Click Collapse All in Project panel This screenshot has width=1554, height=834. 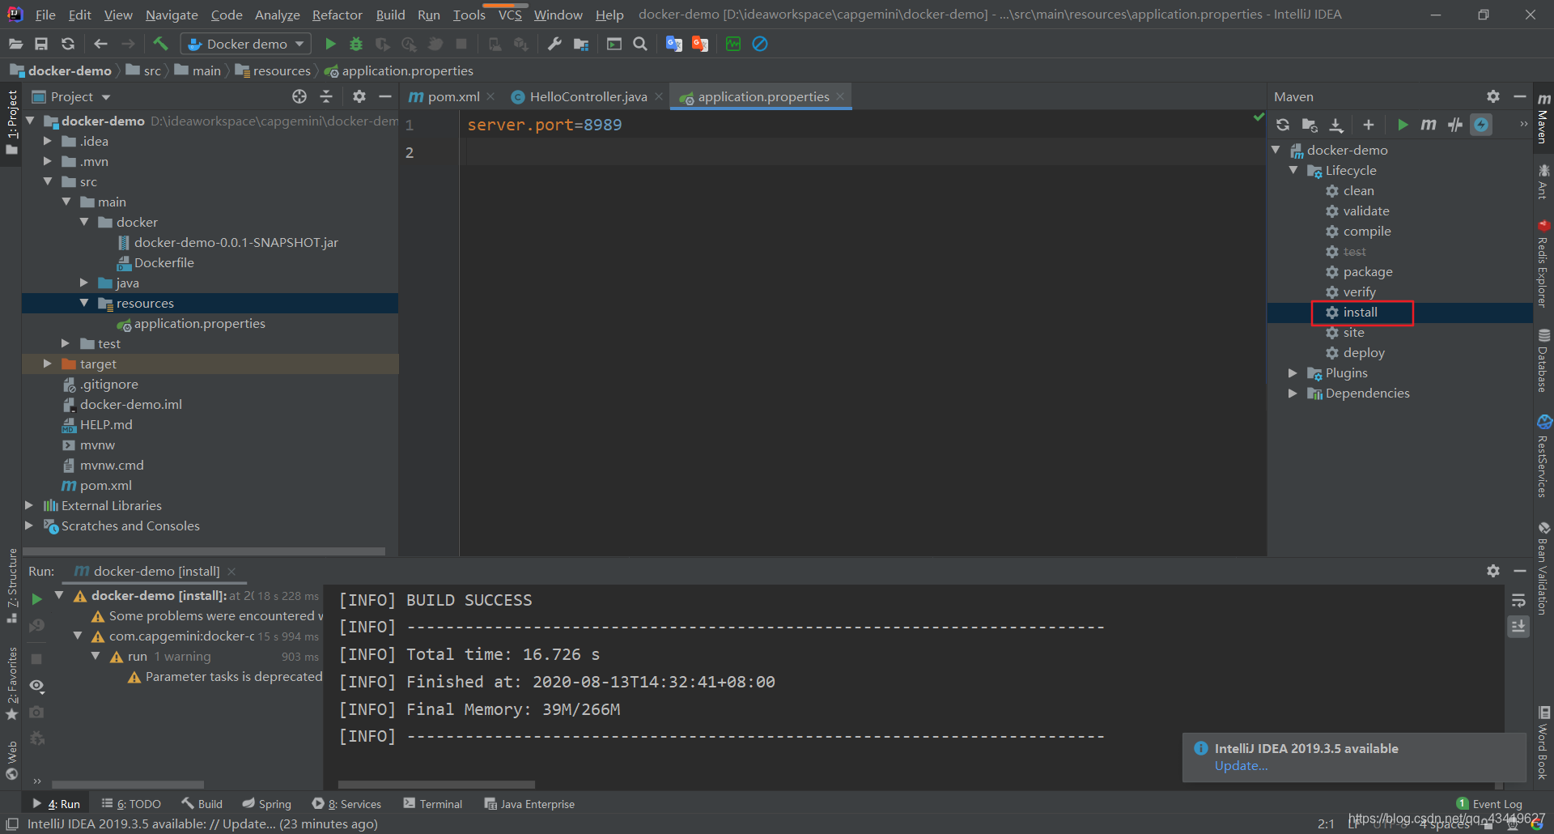[x=326, y=96]
